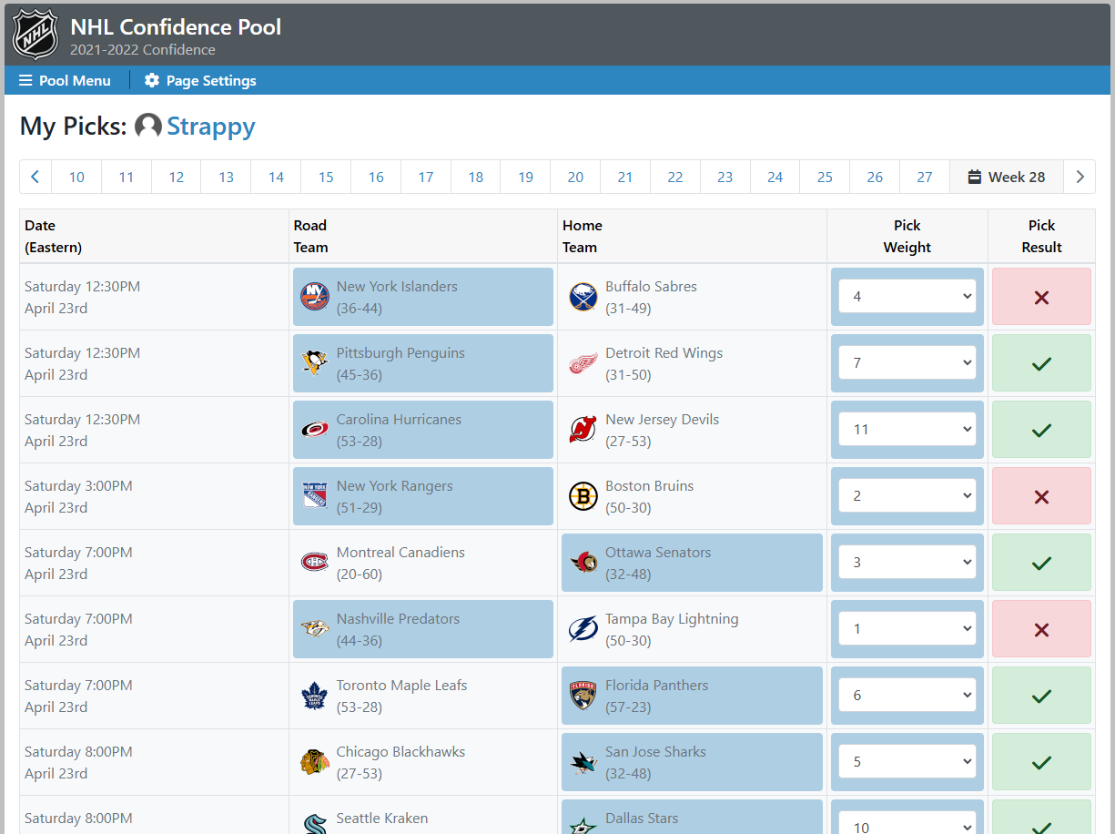The height and width of the screenshot is (834, 1115).
Task: Click the Carolina Hurricanes logo
Action: [x=315, y=430]
